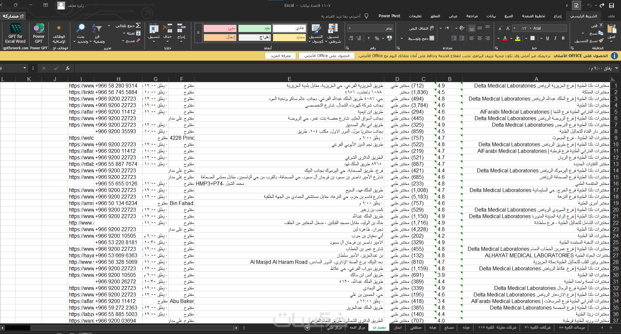Click the AutoSum (جمع تلقائي) sigma icon
Image resolution: width=621 pixels, height=334 pixels.
tap(138, 25)
